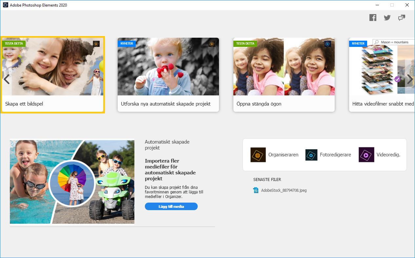The image size is (415, 258).
Task: Open recent file AdobeStock_88794708.jpeg
Action: [x=284, y=190]
